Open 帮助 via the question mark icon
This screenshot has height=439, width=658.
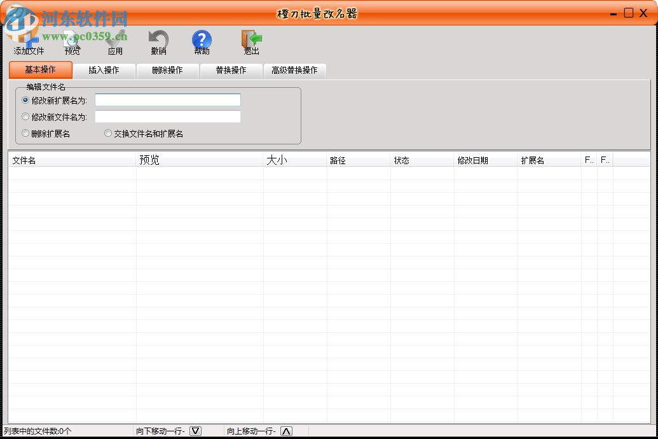(202, 38)
